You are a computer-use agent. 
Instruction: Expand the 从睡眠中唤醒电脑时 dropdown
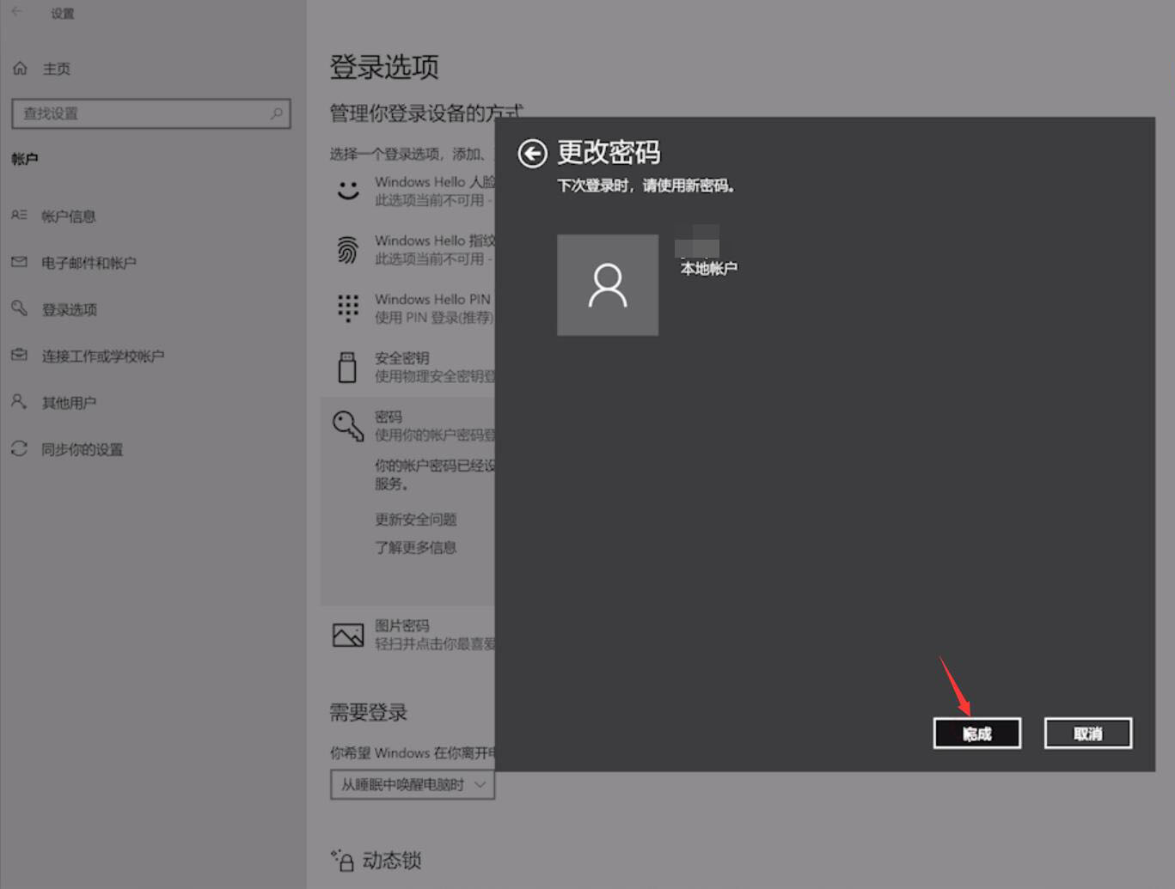point(413,784)
